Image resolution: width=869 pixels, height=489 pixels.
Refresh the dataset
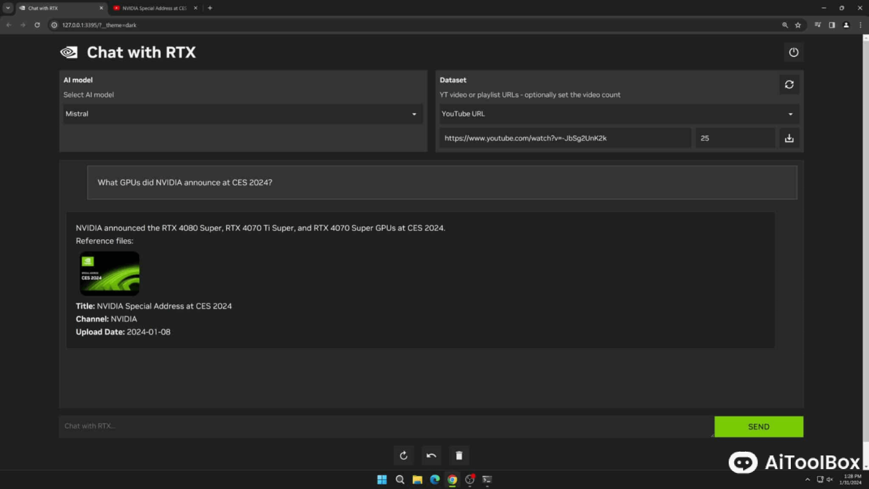coord(789,84)
